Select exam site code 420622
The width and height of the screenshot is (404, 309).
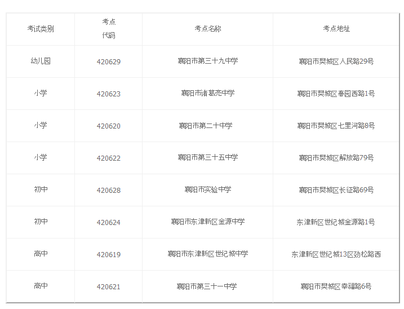click(108, 158)
